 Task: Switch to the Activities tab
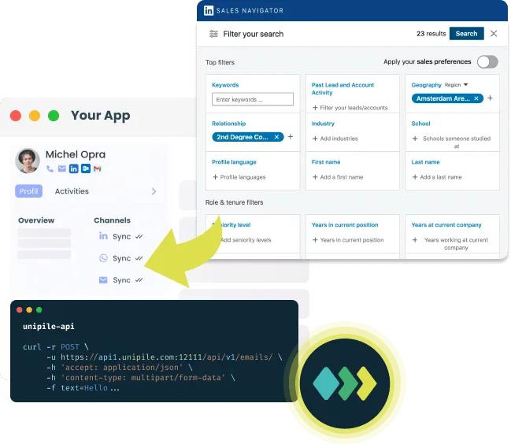click(72, 191)
